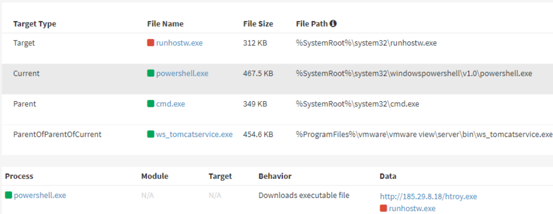Open the ws_tomcatservice.exe file link
Image resolution: width=553 pixels, height=214 pixels.
[194, 134]
